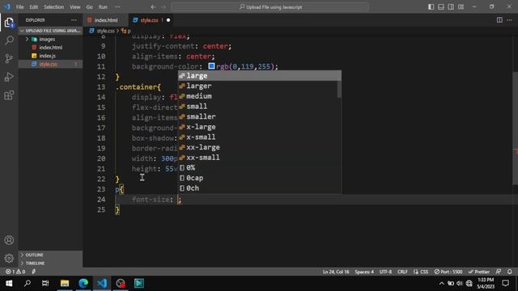The width and height of the screenshot is (518, 291).
Task: Open the Search view in activity bar
Action: pos(9,40)
